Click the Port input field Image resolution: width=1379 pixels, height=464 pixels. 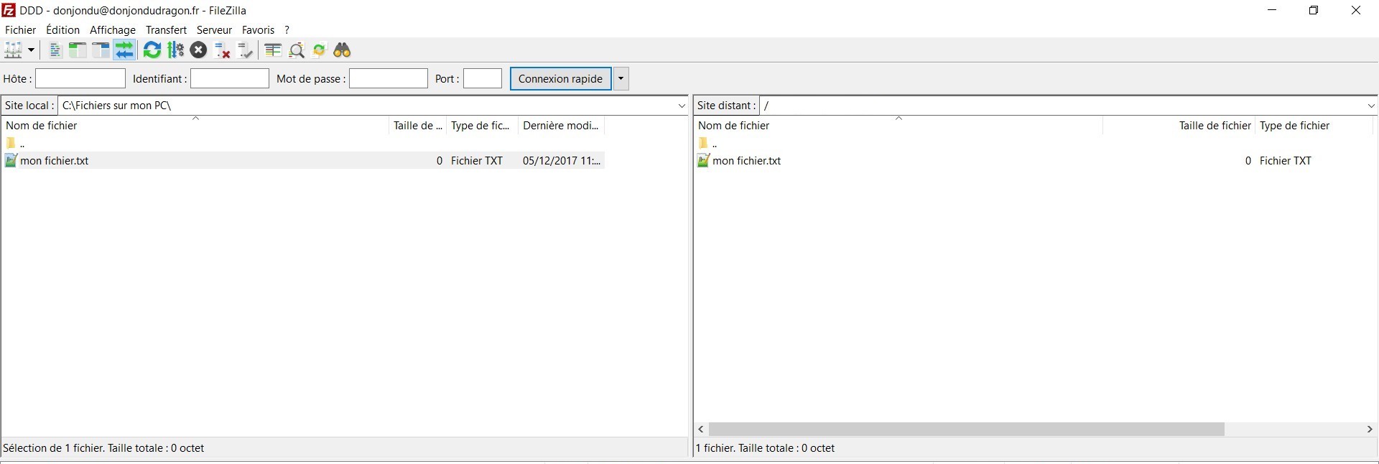(483, 79)
